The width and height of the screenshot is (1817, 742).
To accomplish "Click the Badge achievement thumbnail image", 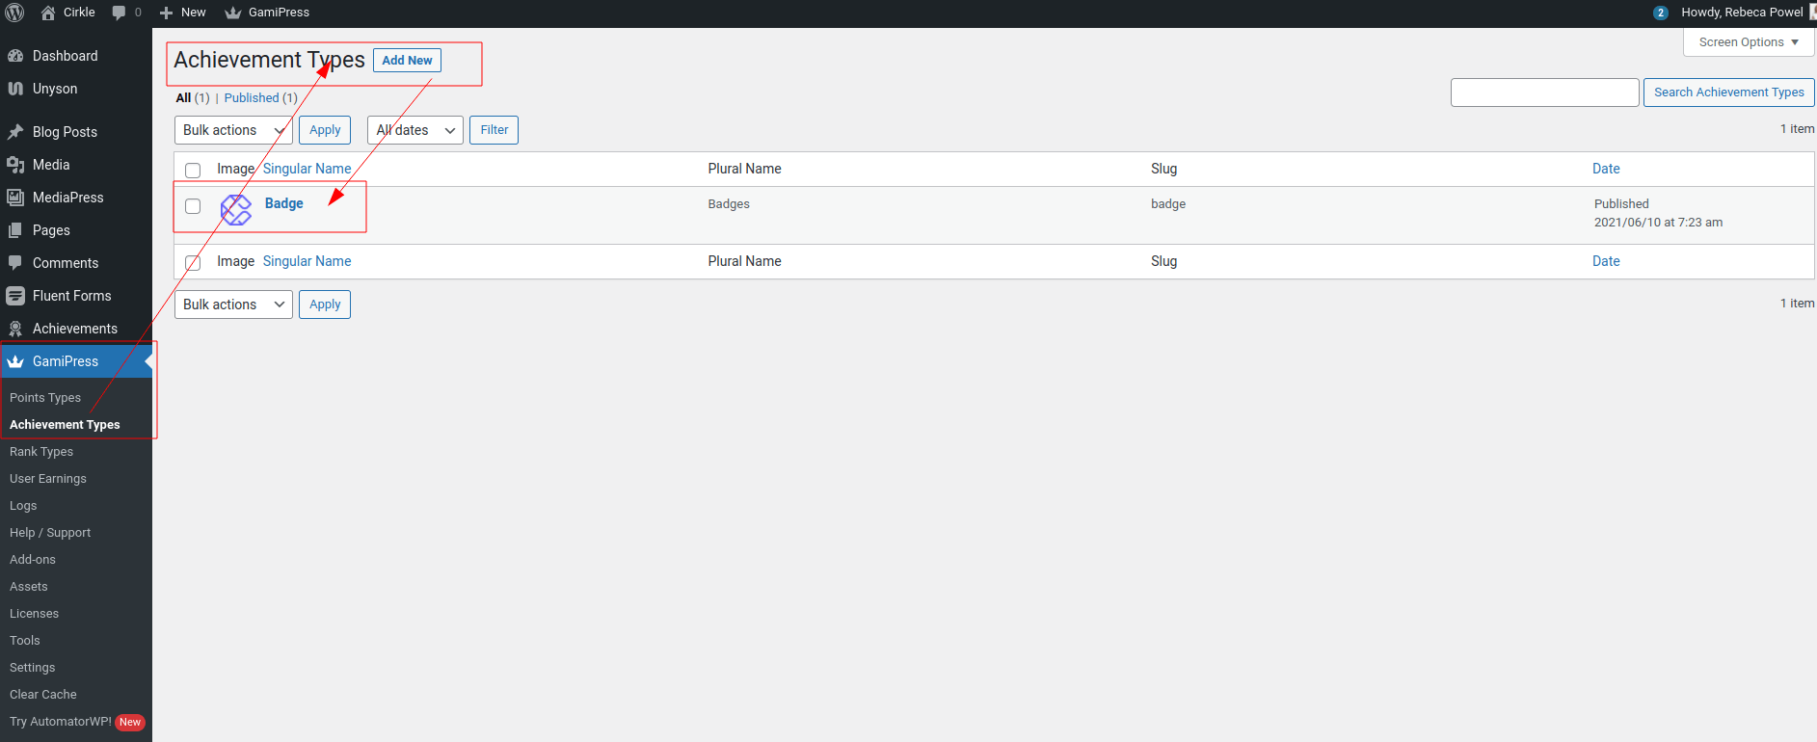I will coord(236,209).
